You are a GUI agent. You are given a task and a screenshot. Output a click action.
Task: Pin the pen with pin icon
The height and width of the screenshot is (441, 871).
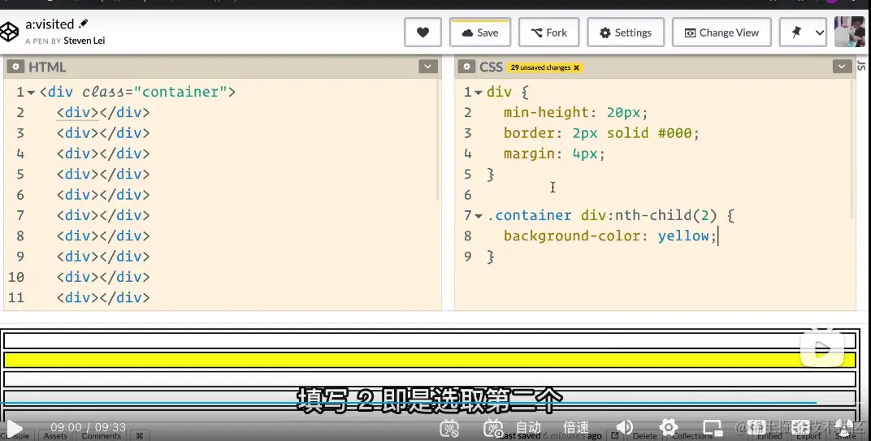(796, 32)
